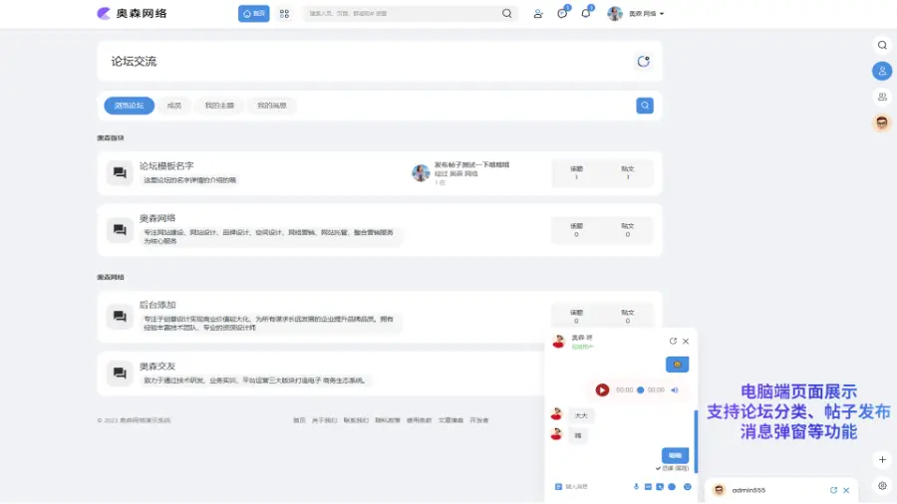Click the microphone icon in chat toolbar
This screenshot has height=504, width=897.
coord(636,486)
